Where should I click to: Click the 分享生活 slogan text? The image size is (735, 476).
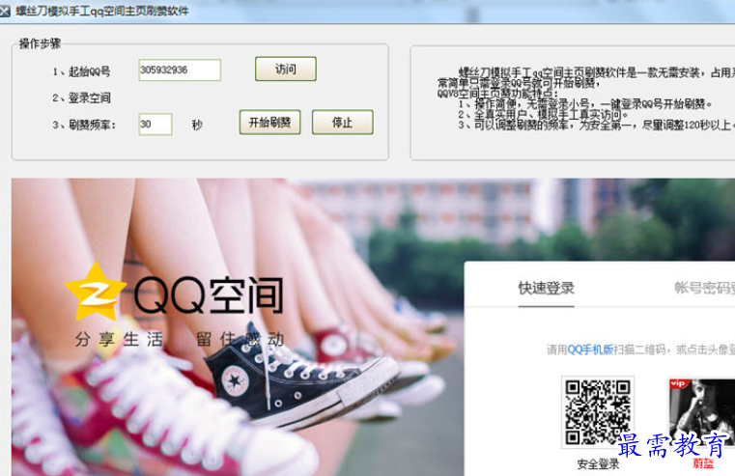pyautogui.click(x=119, y=339)
